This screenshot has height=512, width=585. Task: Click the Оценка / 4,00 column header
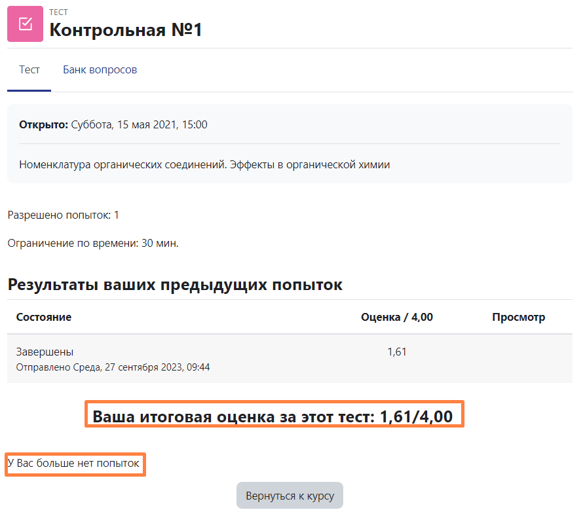[396, 318]
